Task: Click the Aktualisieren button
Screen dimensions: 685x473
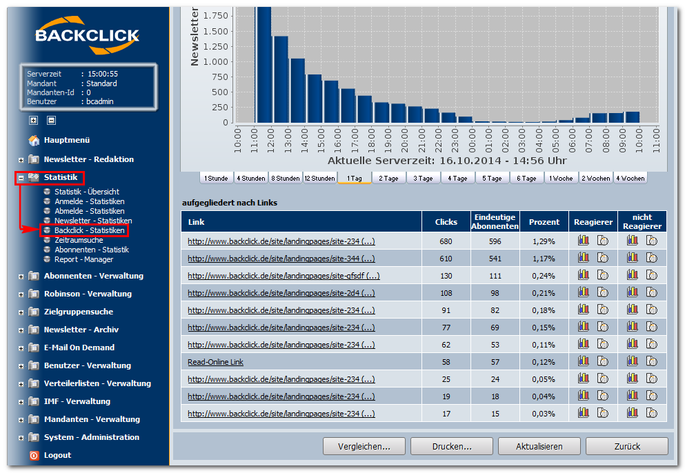Action: pyautogui.click(x=539, y=446)
